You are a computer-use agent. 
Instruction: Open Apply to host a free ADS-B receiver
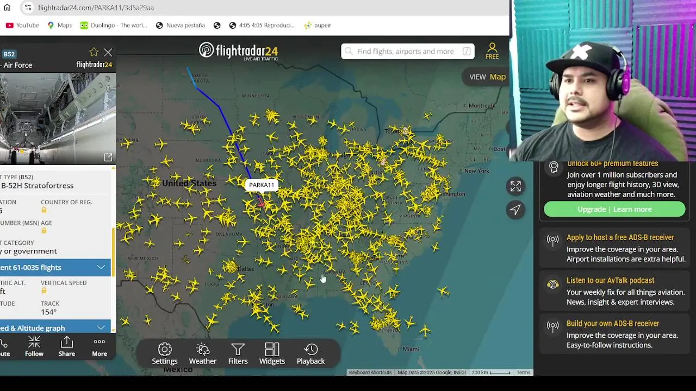pyautogui.click(x=620, y=237)
